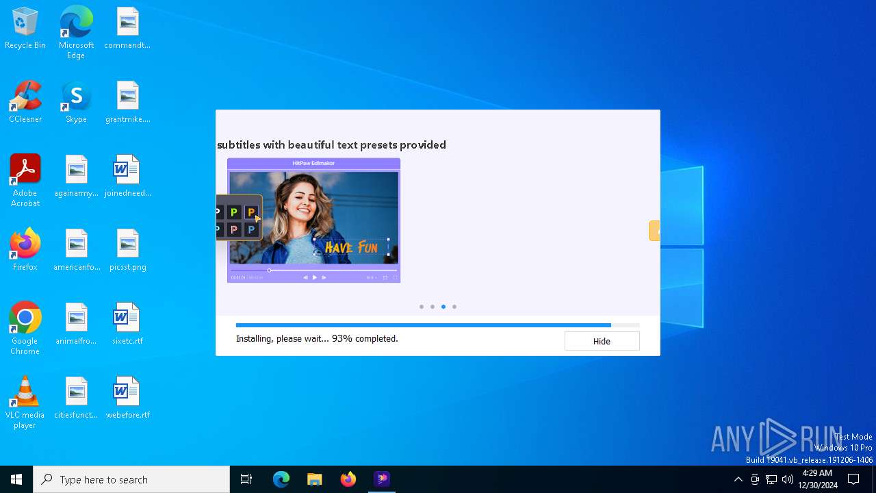
Task: Click HitPaw installer taskbar icon
Action: tap(382, 479)
